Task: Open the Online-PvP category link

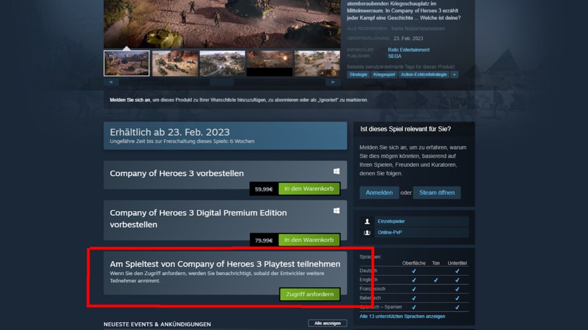Action: coord(390,232)
